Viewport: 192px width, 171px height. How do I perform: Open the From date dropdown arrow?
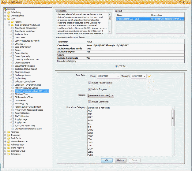(x=118, y=76)
